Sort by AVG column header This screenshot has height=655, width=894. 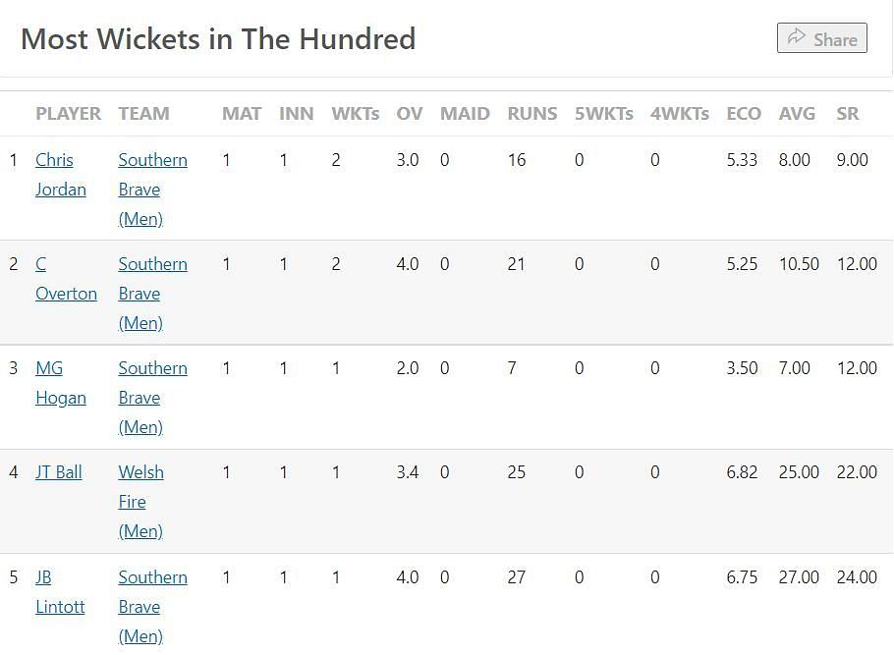coord(797,114)
